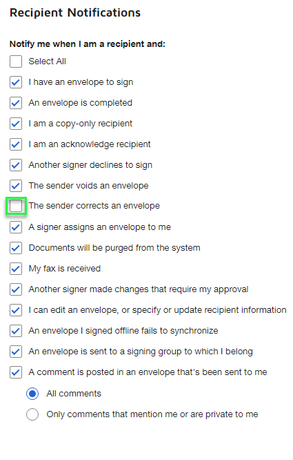
Task: Uncheck 'I have an envelope to sign'
Action: [16, 82]
